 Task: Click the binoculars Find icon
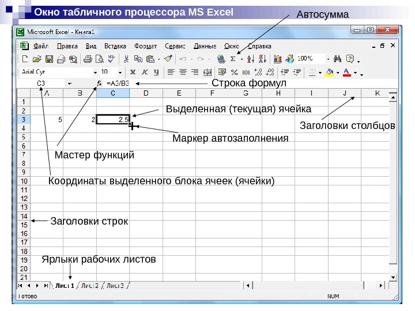coord(337,59)
